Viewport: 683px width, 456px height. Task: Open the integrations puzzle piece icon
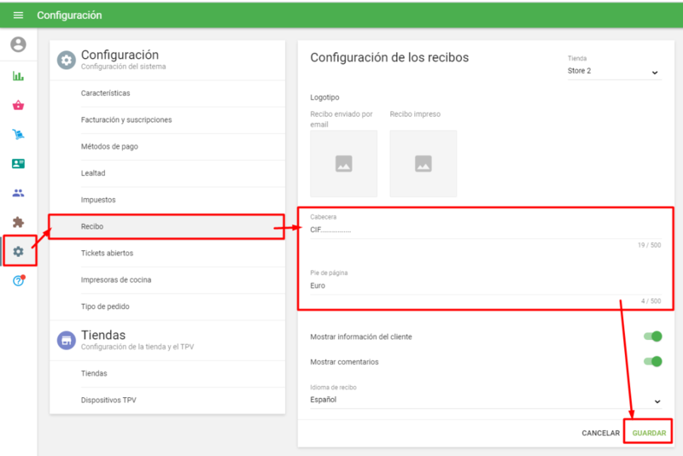(x=18, y=222)
